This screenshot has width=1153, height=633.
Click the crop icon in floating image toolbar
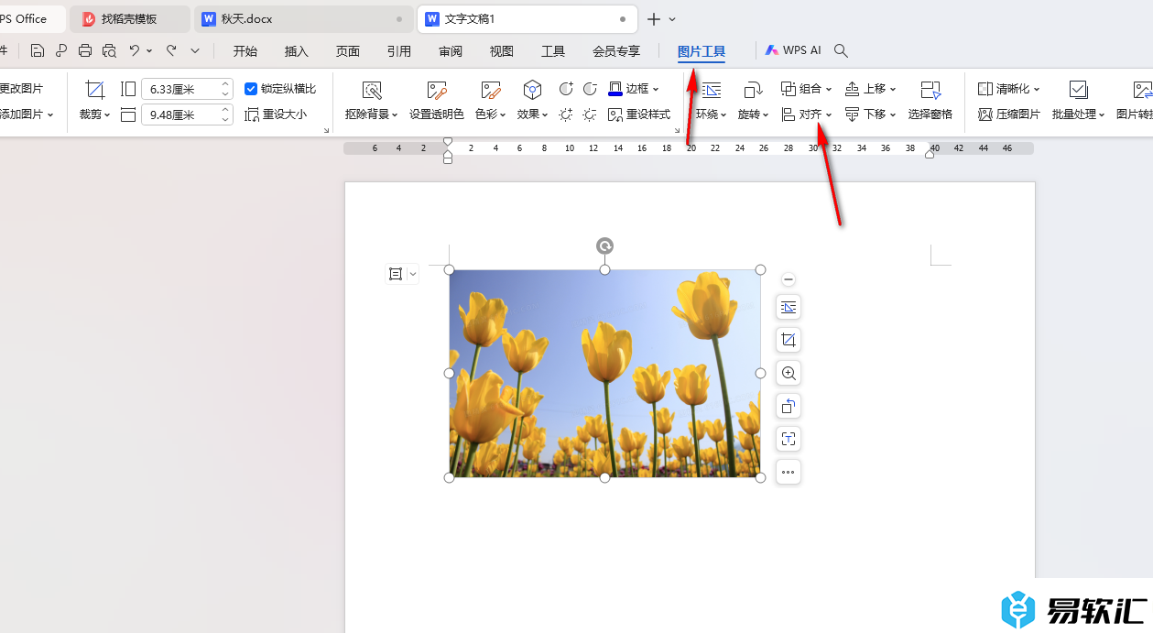point(789,340)
